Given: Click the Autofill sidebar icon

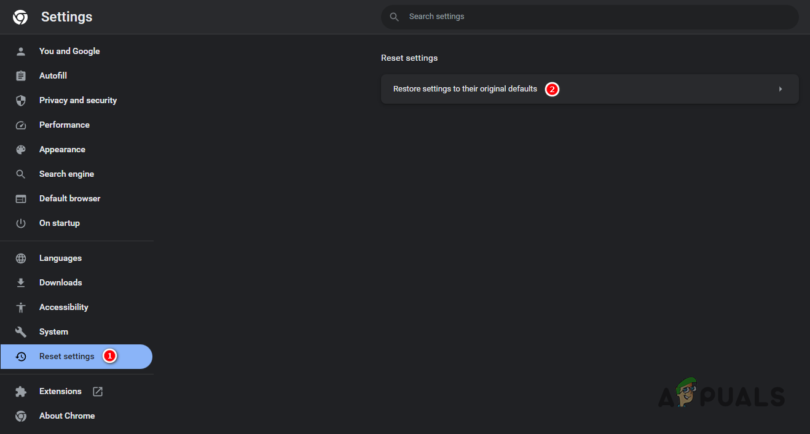Looking at the screenshot, I should (21, 76).
